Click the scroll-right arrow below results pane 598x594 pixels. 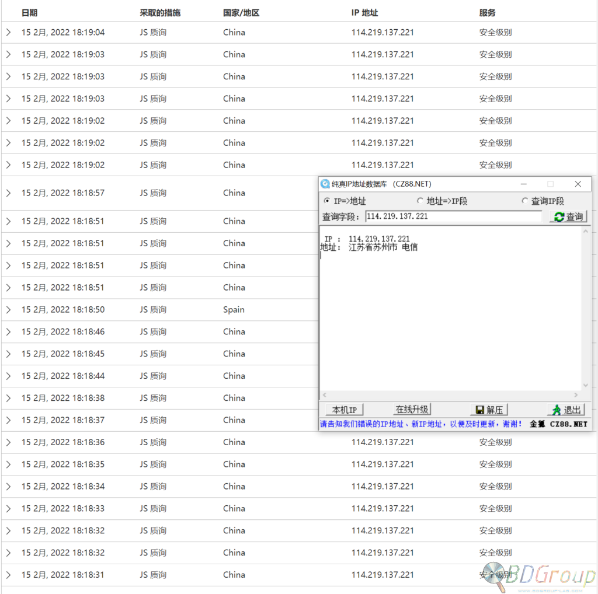point(576,395)
